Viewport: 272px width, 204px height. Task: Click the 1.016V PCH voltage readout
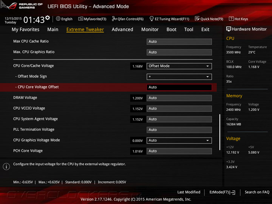(x=138, y=151)
